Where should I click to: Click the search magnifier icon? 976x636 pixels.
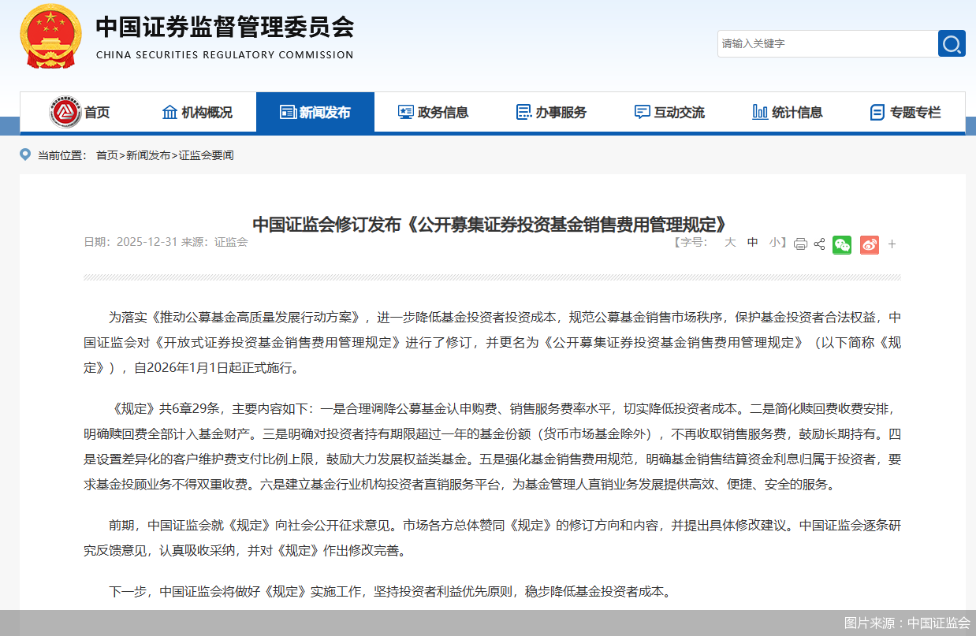tap(952, 43)
